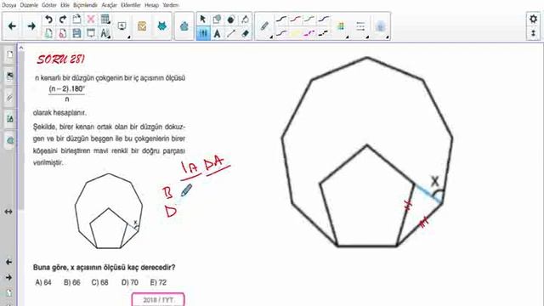Open the line style options
This screenshot has width=544, height=306.
point(360,26)
